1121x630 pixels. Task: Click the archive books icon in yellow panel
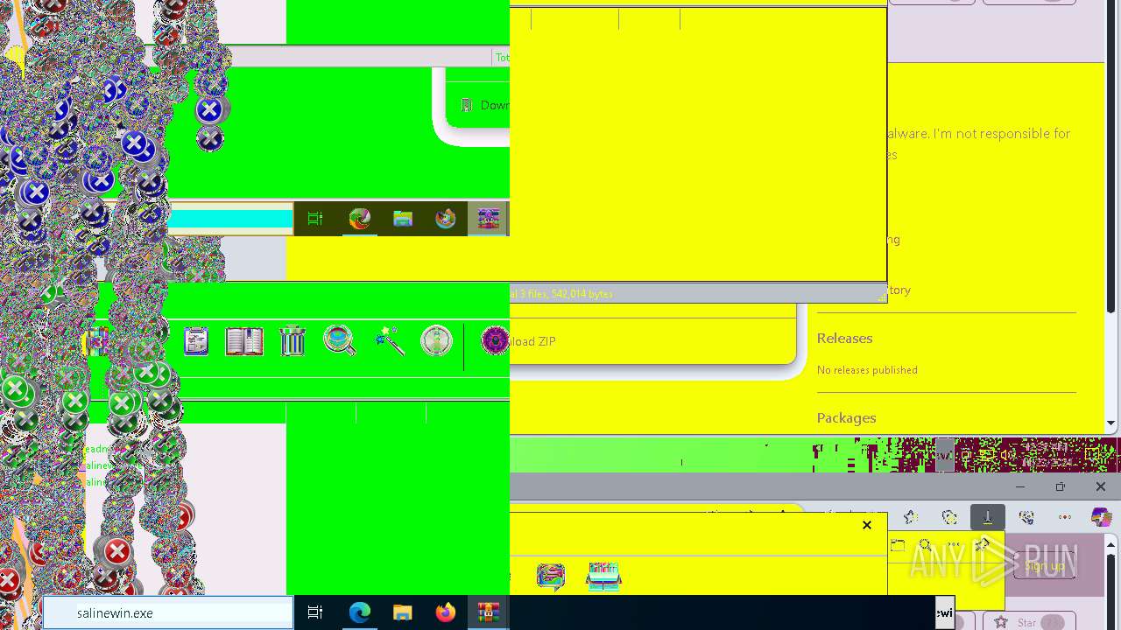tap(604, 576)
